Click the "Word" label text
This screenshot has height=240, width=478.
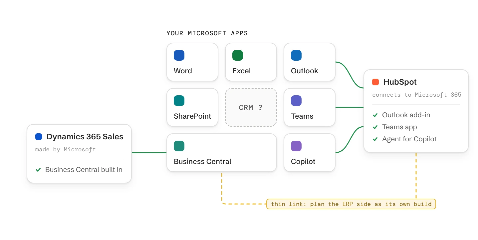[183, 71]
